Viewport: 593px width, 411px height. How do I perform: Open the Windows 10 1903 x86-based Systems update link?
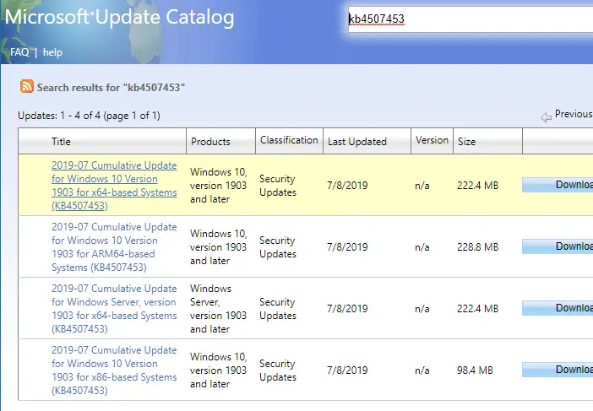pos(114,370)
